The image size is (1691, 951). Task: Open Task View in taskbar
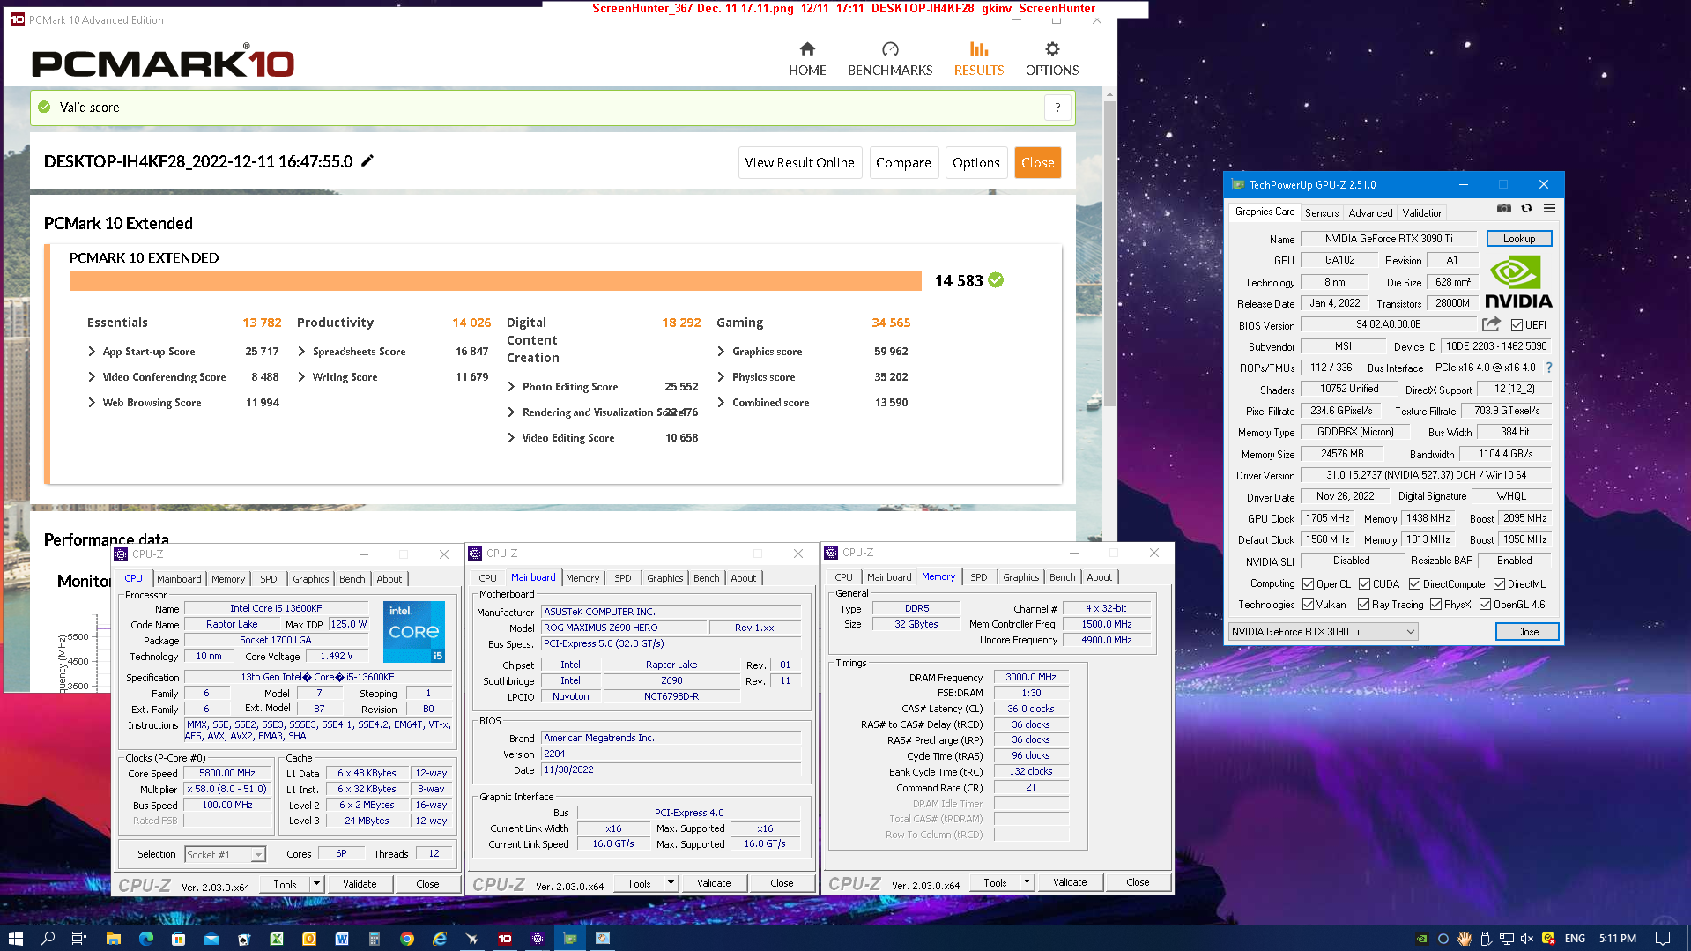(x=79, y=939)
